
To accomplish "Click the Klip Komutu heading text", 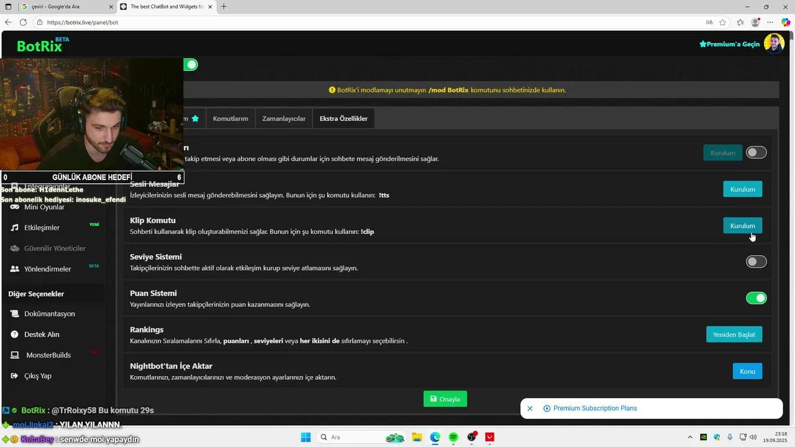I will (153, 220).
